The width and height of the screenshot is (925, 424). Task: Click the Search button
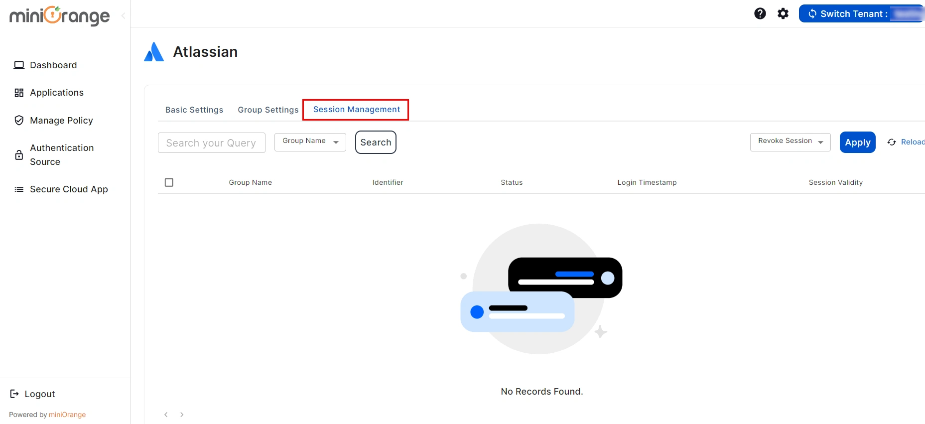(376, 142)
